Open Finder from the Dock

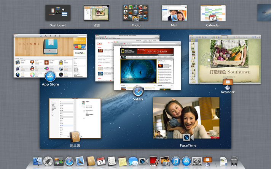(37, 161)
